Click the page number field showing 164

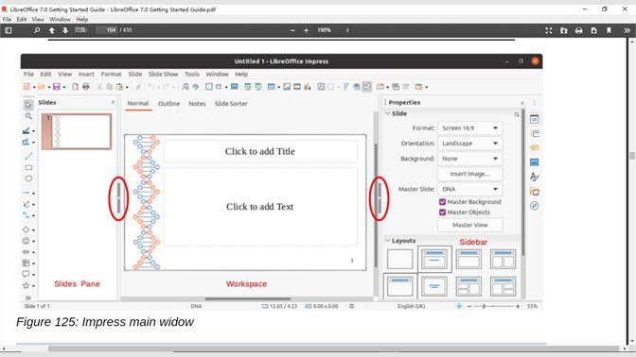click(106, 30)
